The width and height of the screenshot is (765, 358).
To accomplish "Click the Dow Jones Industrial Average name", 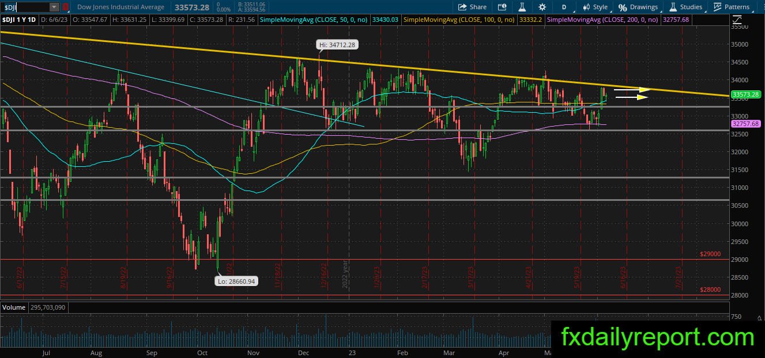I will 120,7.
